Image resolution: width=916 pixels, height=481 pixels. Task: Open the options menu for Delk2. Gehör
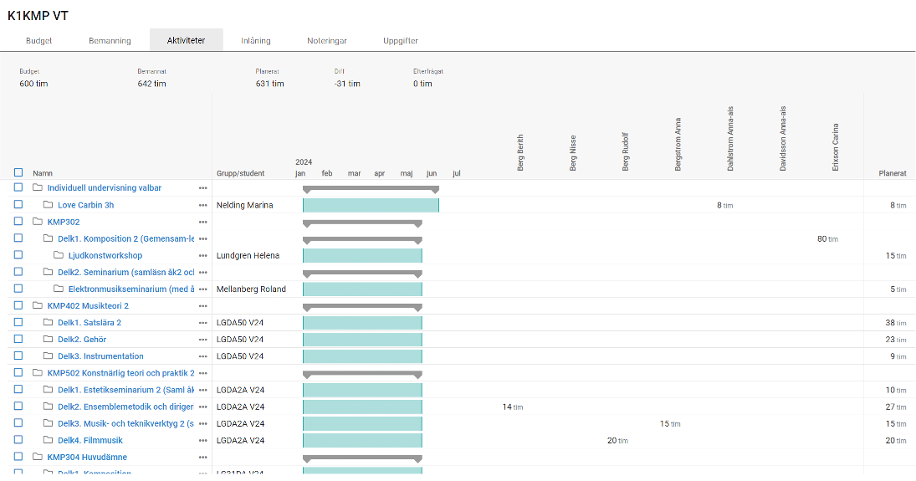(202, 340)
